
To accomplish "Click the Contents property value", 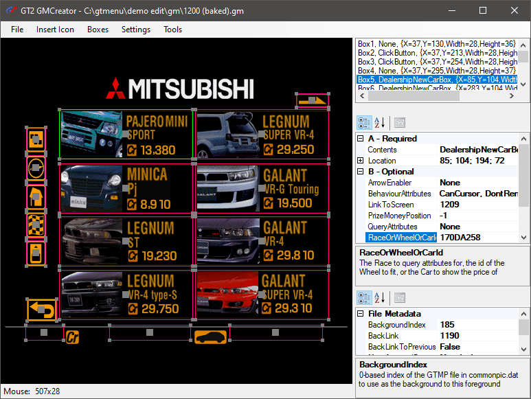I will (x=478, y=150).
